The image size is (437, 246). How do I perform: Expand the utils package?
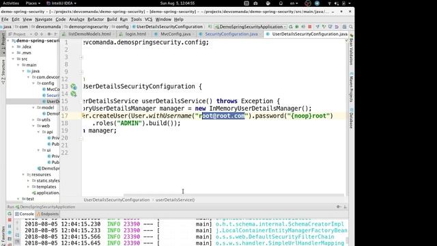tap(33, 120)
